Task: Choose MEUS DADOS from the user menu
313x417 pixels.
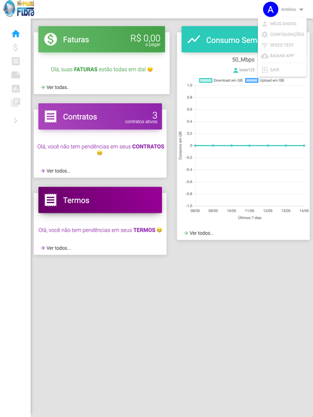Action: tap(282, 24)
